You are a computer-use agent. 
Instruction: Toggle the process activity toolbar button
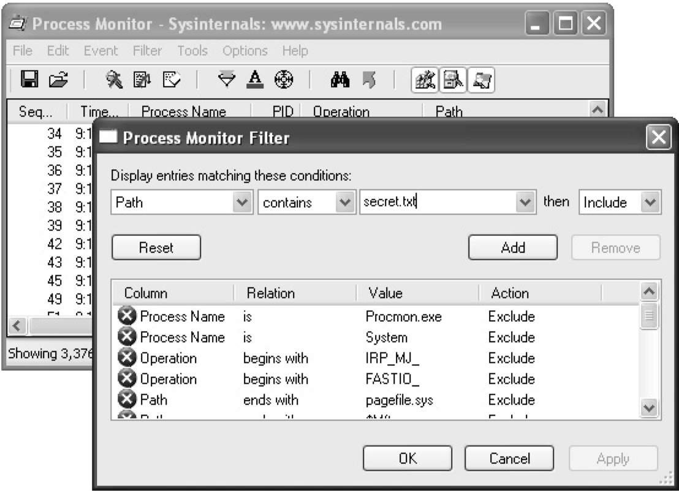(481, 80)
